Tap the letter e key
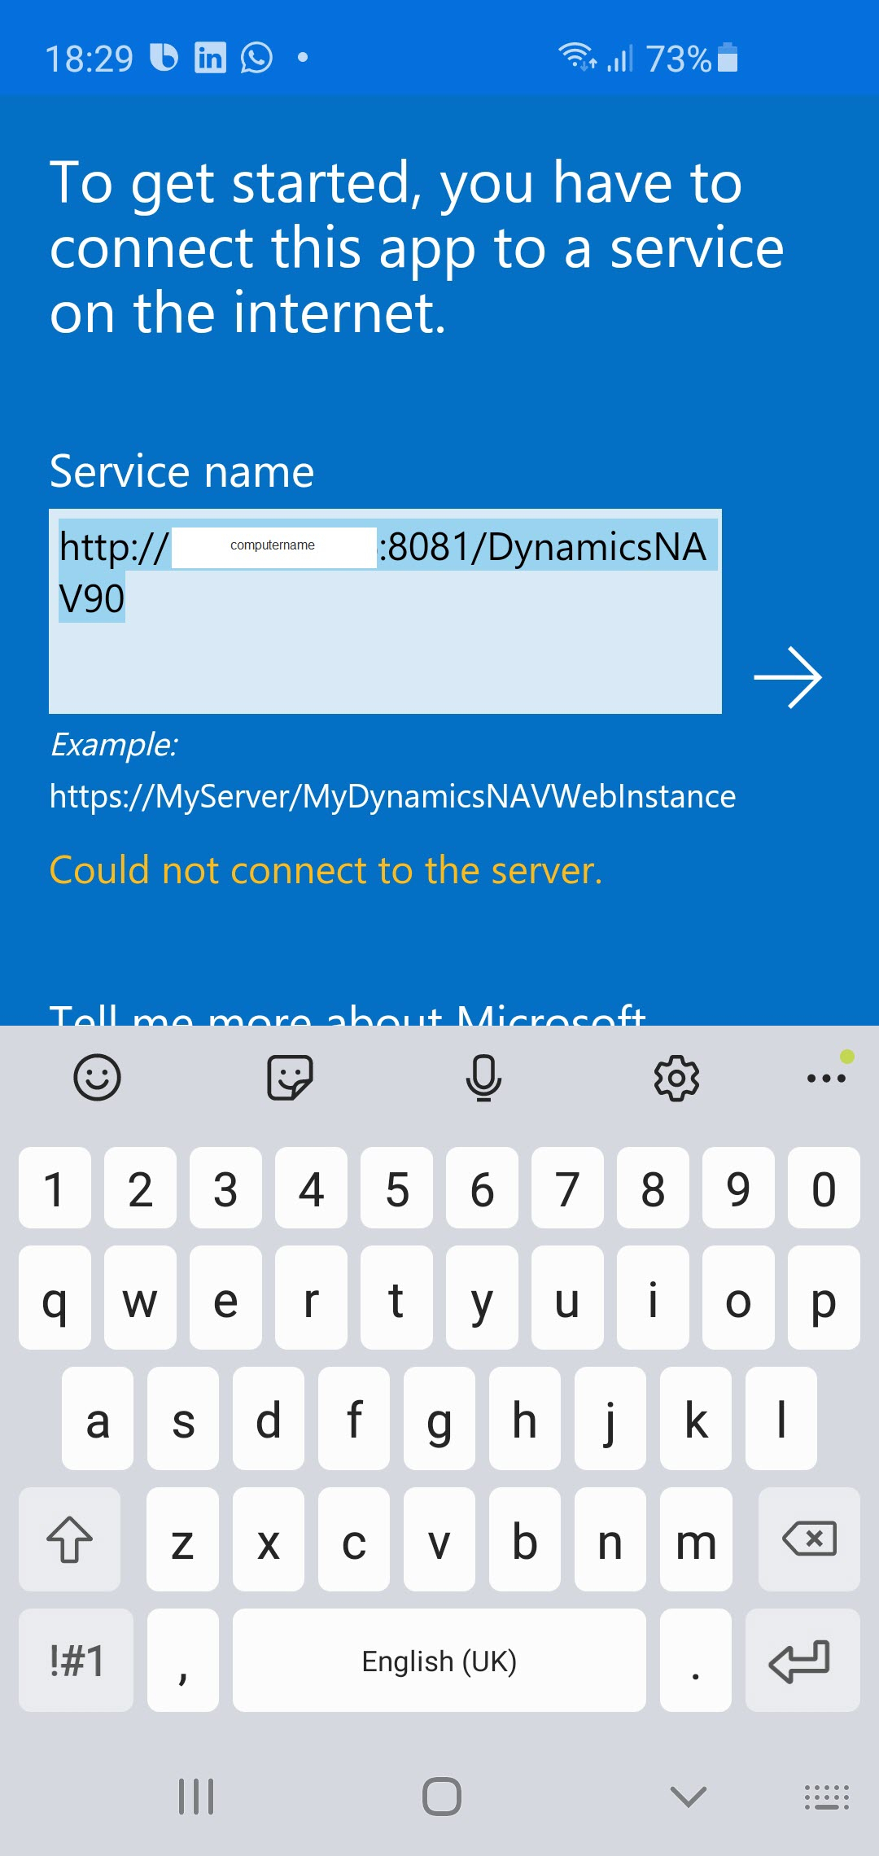The width and height of the screenshot is (879, 1856). [225, 1298]
